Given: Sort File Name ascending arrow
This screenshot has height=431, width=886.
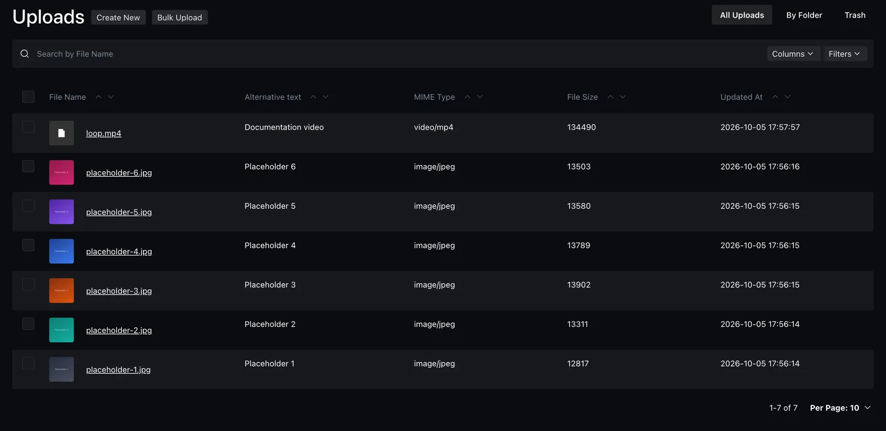Looking at the screenshot, I should [x=98, y=97].
